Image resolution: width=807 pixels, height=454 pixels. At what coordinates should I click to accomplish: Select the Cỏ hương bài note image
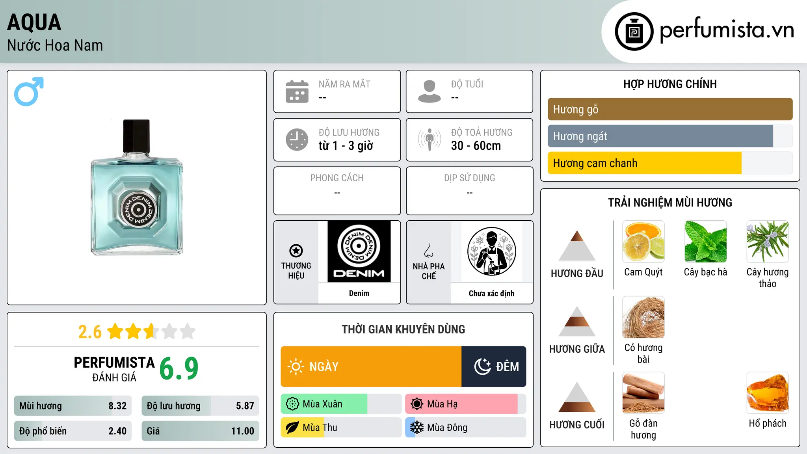coord(643,317)
